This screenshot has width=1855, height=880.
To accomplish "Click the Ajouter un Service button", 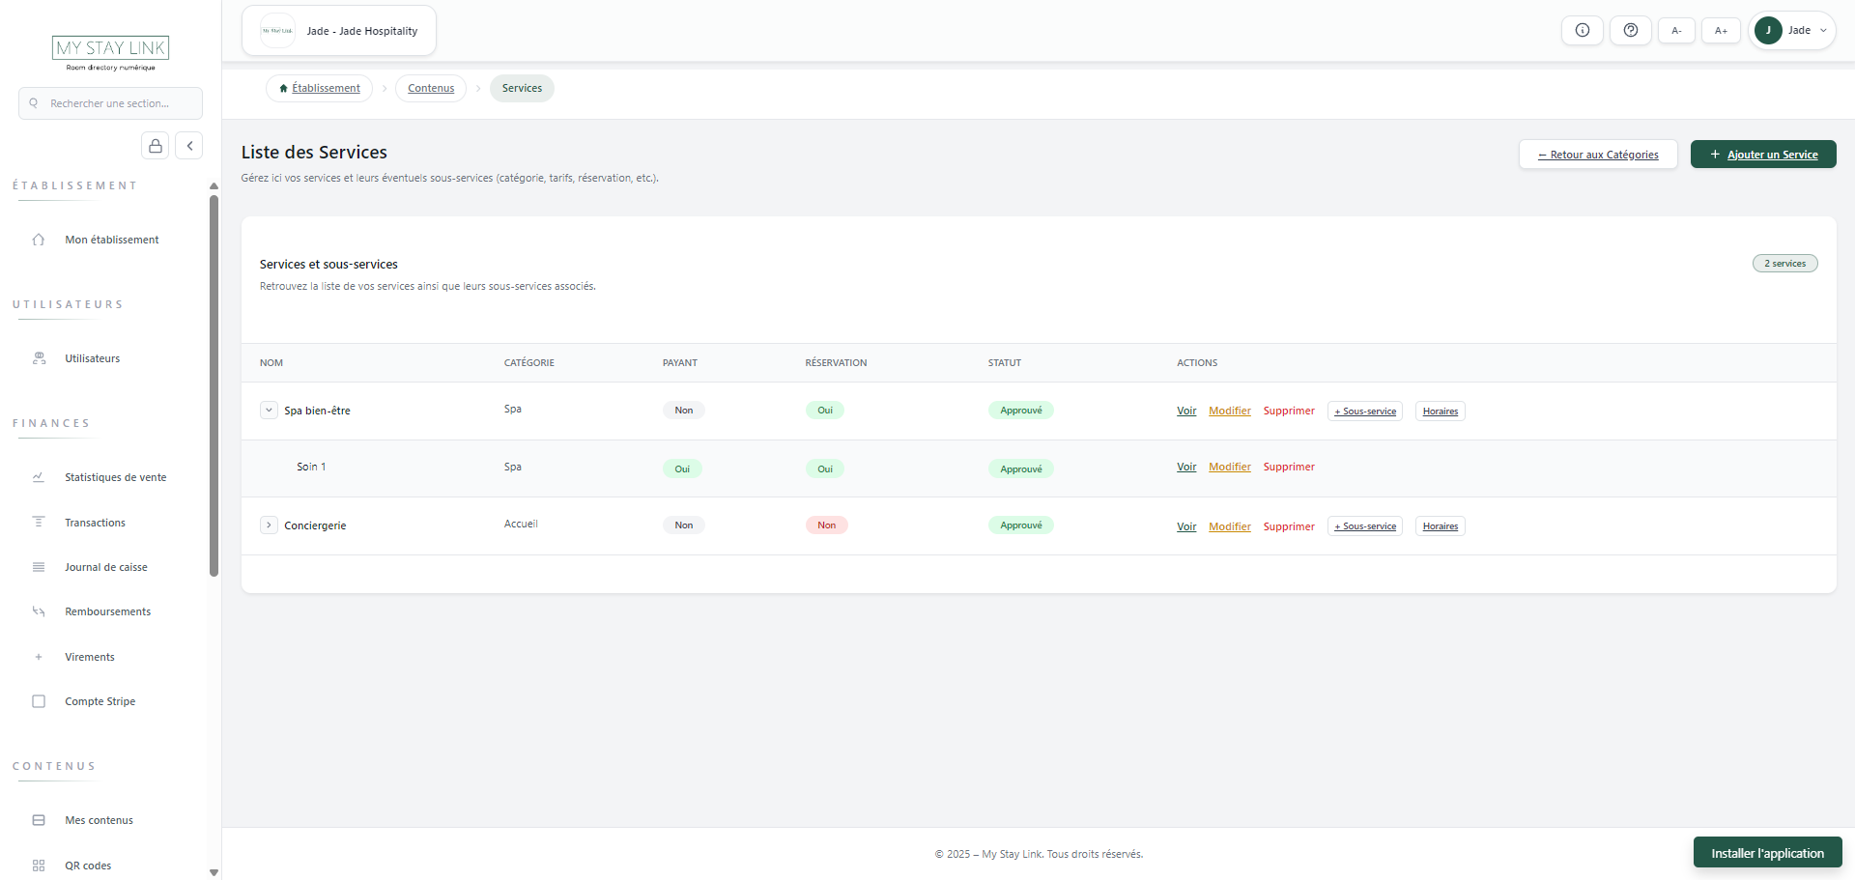I will (1763, 154).
